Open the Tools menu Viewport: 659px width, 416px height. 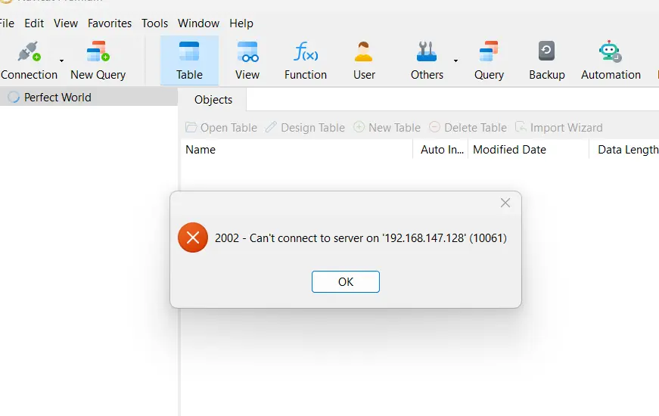pos(154,23)
